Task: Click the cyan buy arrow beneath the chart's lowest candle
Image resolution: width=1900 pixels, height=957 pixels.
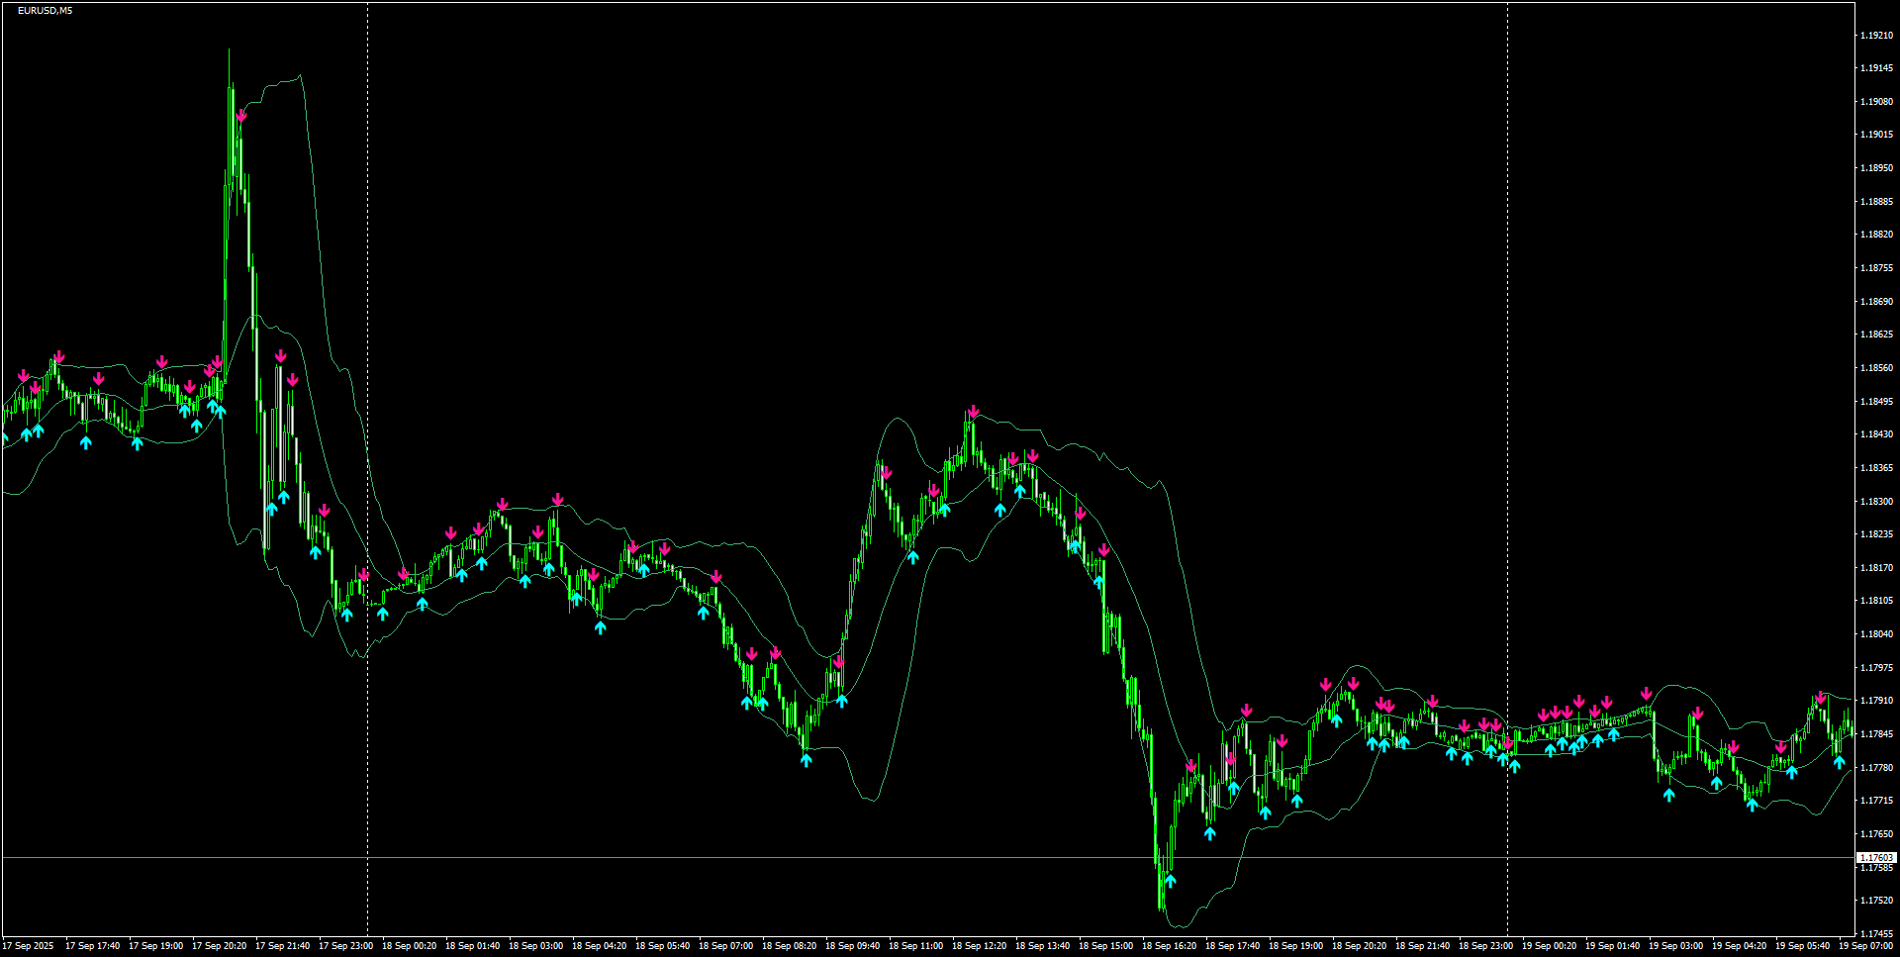Action: pos(1171,880)
